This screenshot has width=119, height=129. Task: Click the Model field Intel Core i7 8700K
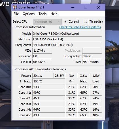67,34
